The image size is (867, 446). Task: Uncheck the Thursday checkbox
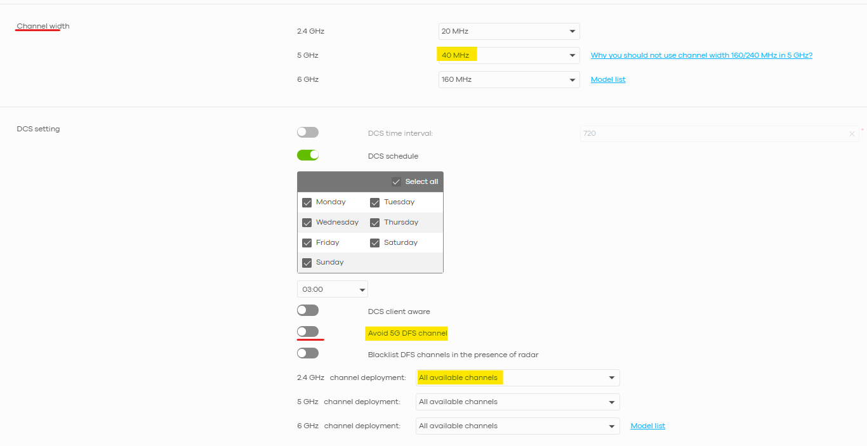(375, 223)
